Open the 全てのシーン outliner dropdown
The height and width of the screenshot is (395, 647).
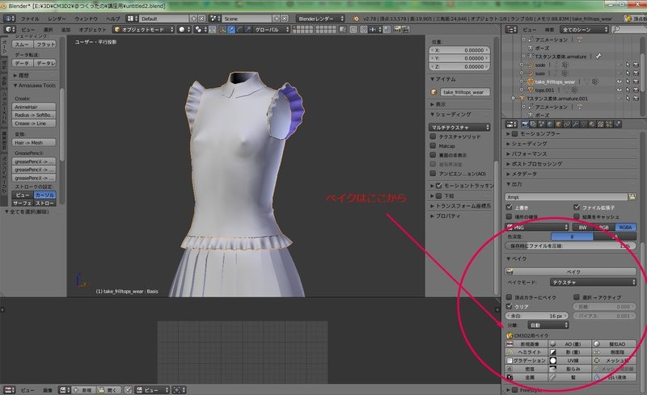(x=584, y=30)
